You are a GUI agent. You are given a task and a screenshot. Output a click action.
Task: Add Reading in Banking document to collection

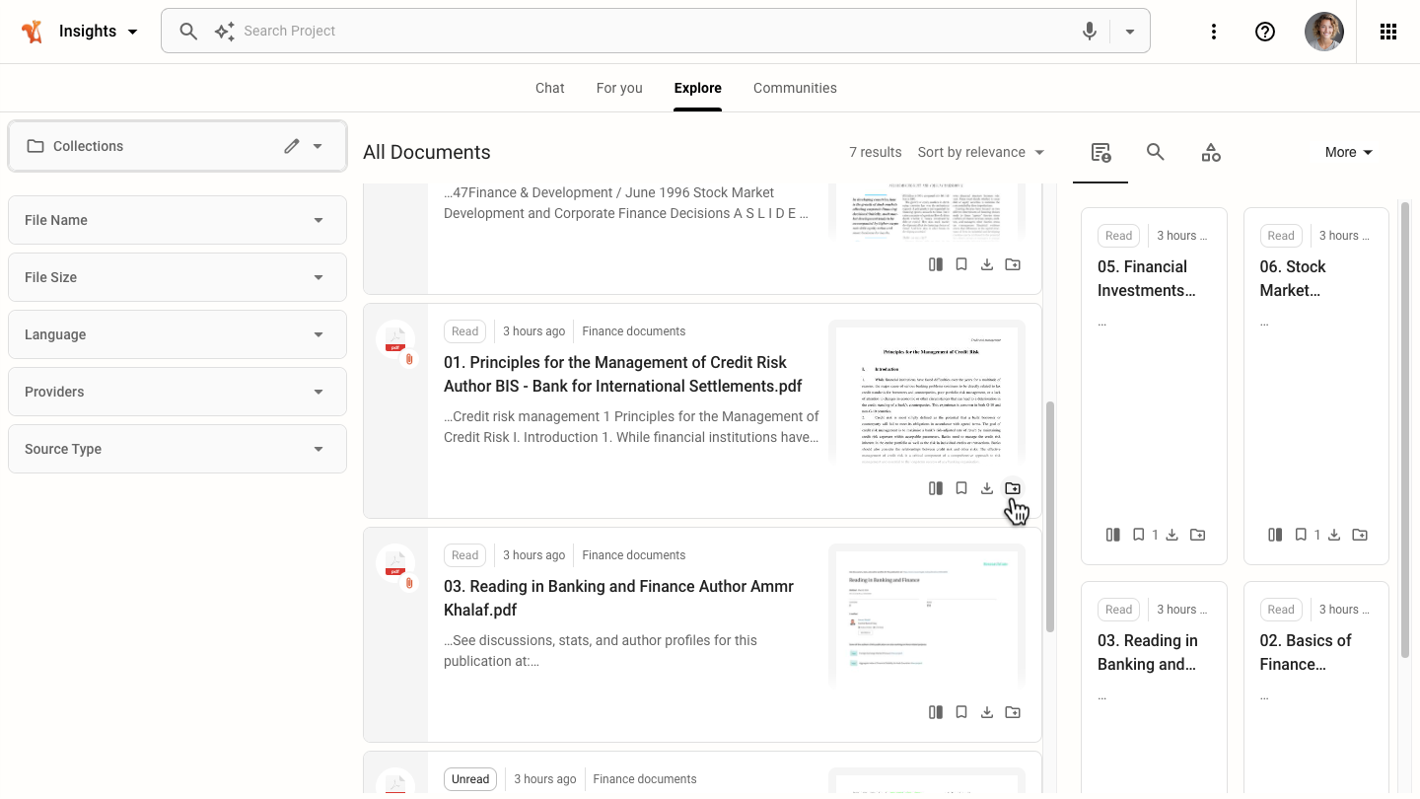pos(1013,712)
